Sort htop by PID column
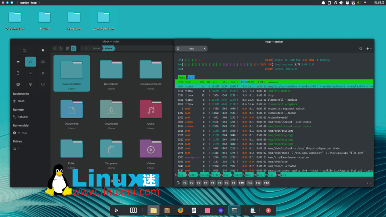The image size is (386, 217). pyautogui.click(x=181, y=82)
